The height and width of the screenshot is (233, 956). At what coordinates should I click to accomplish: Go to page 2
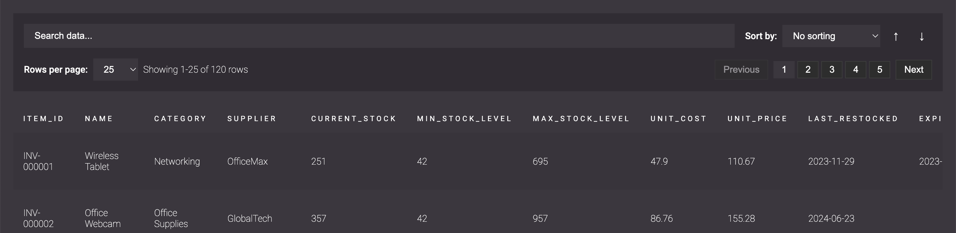808,69
